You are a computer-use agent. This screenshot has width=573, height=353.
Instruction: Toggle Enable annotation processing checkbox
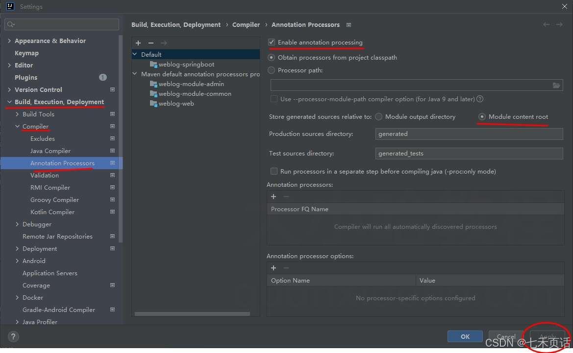coord(272,43)
